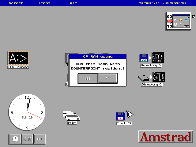Run the Check CP disk icon
This screenshot has width=196, height=147.
120,116
